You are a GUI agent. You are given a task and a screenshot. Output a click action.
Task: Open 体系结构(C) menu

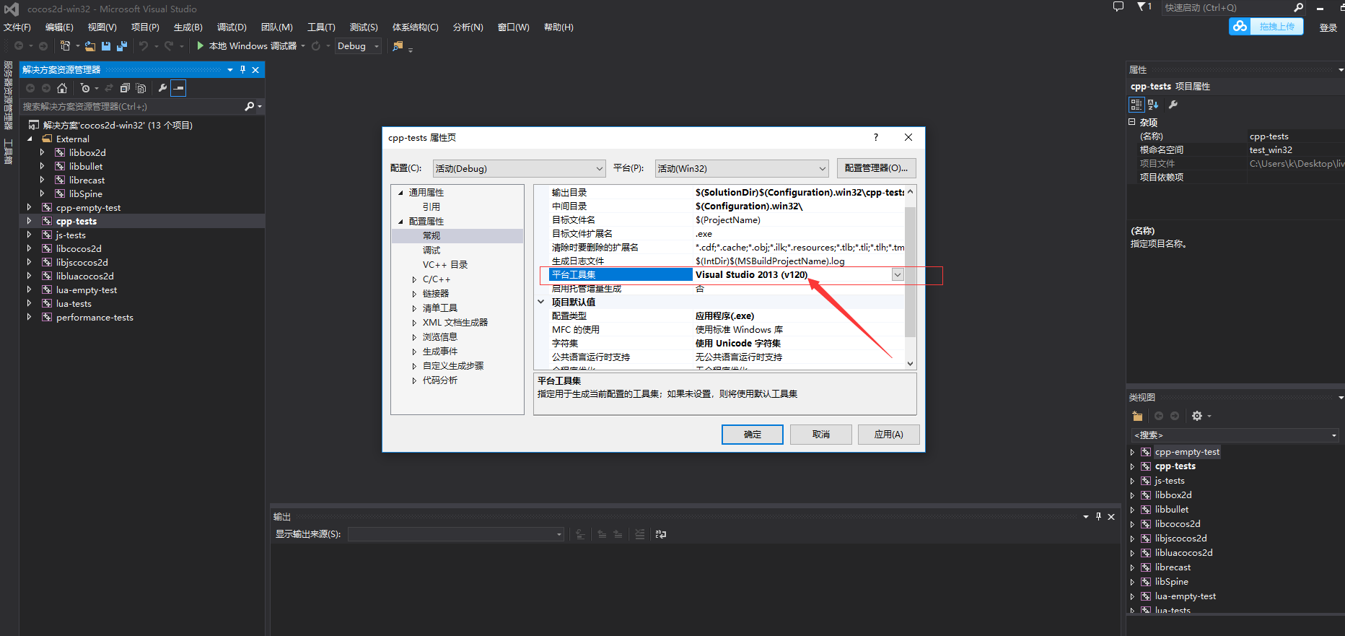pyautogui.click(x=415, y=27)
